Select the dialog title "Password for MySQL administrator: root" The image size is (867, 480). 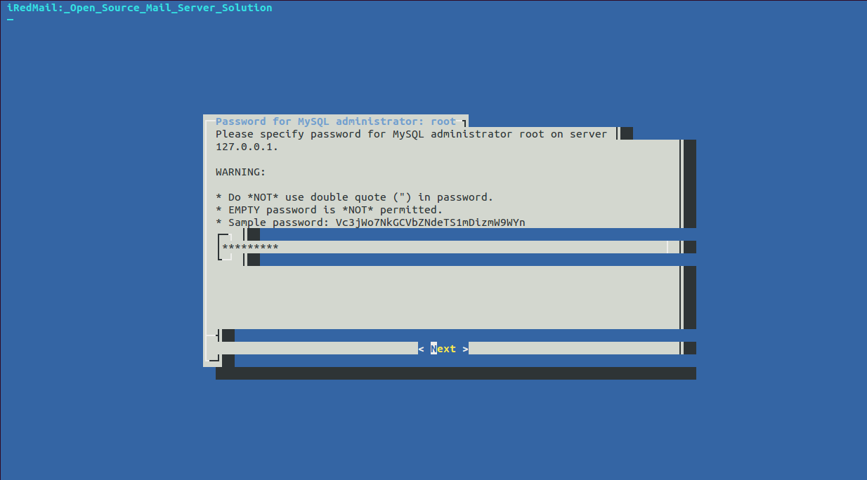pos(336,121)
